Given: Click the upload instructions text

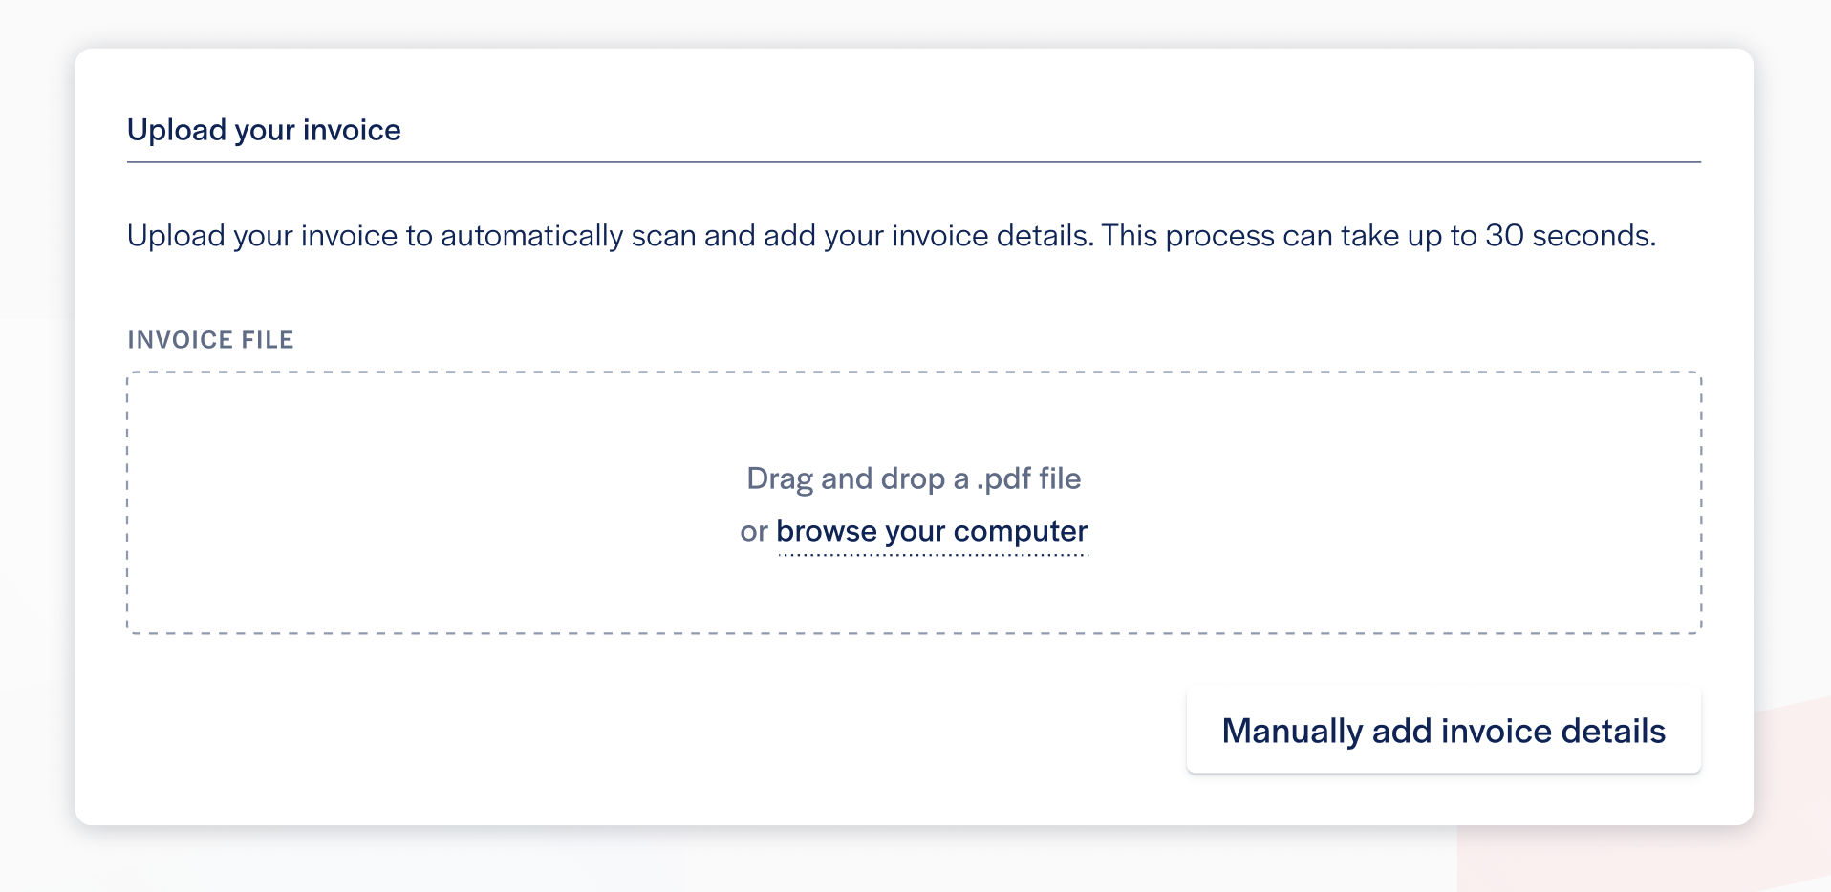Looking at the screenshot, I should point(893,235).
